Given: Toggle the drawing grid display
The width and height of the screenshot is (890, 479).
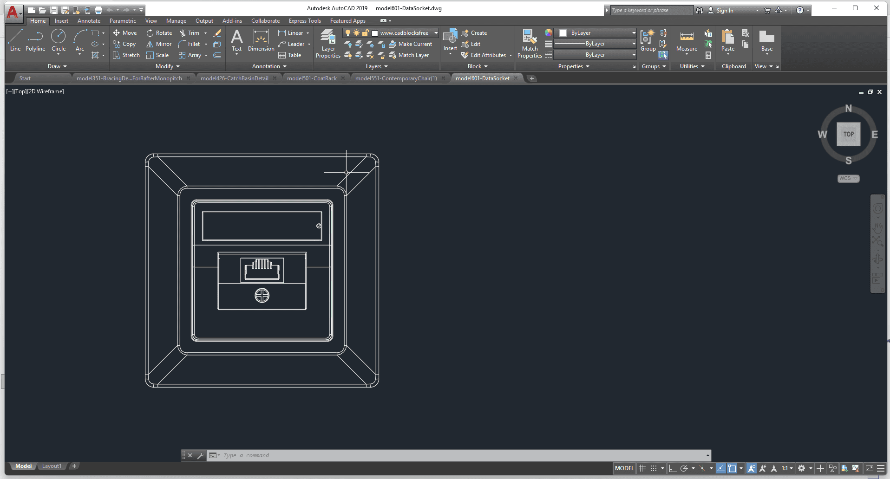Looking at the screenshot, I should click(642, 468).
